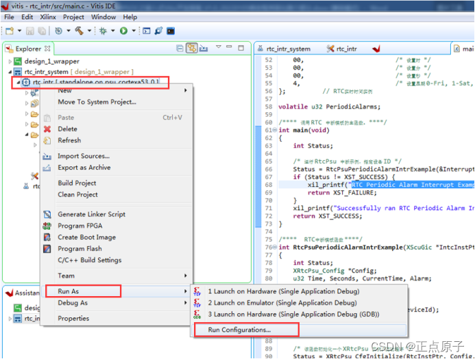Open the Team submenu
This screenshot has height=359, width=475.
(117, 276)
